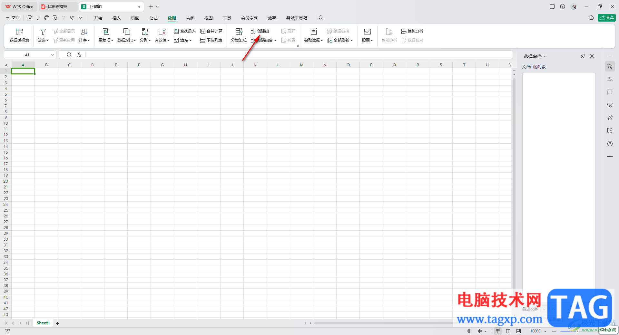Image resolution: width=619 pixels, height=335 pixels.
Task: Switch to the 公式 formulas tab
Action: (153, 18)
